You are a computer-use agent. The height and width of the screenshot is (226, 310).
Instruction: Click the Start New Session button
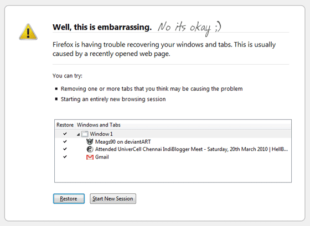coord(113,198)
